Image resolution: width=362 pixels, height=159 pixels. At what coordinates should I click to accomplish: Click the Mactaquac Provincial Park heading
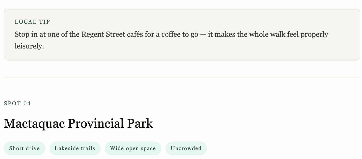78,124
